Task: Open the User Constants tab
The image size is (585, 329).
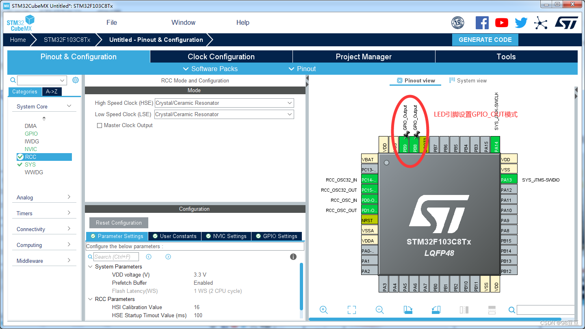Action: tap(175, 236)
